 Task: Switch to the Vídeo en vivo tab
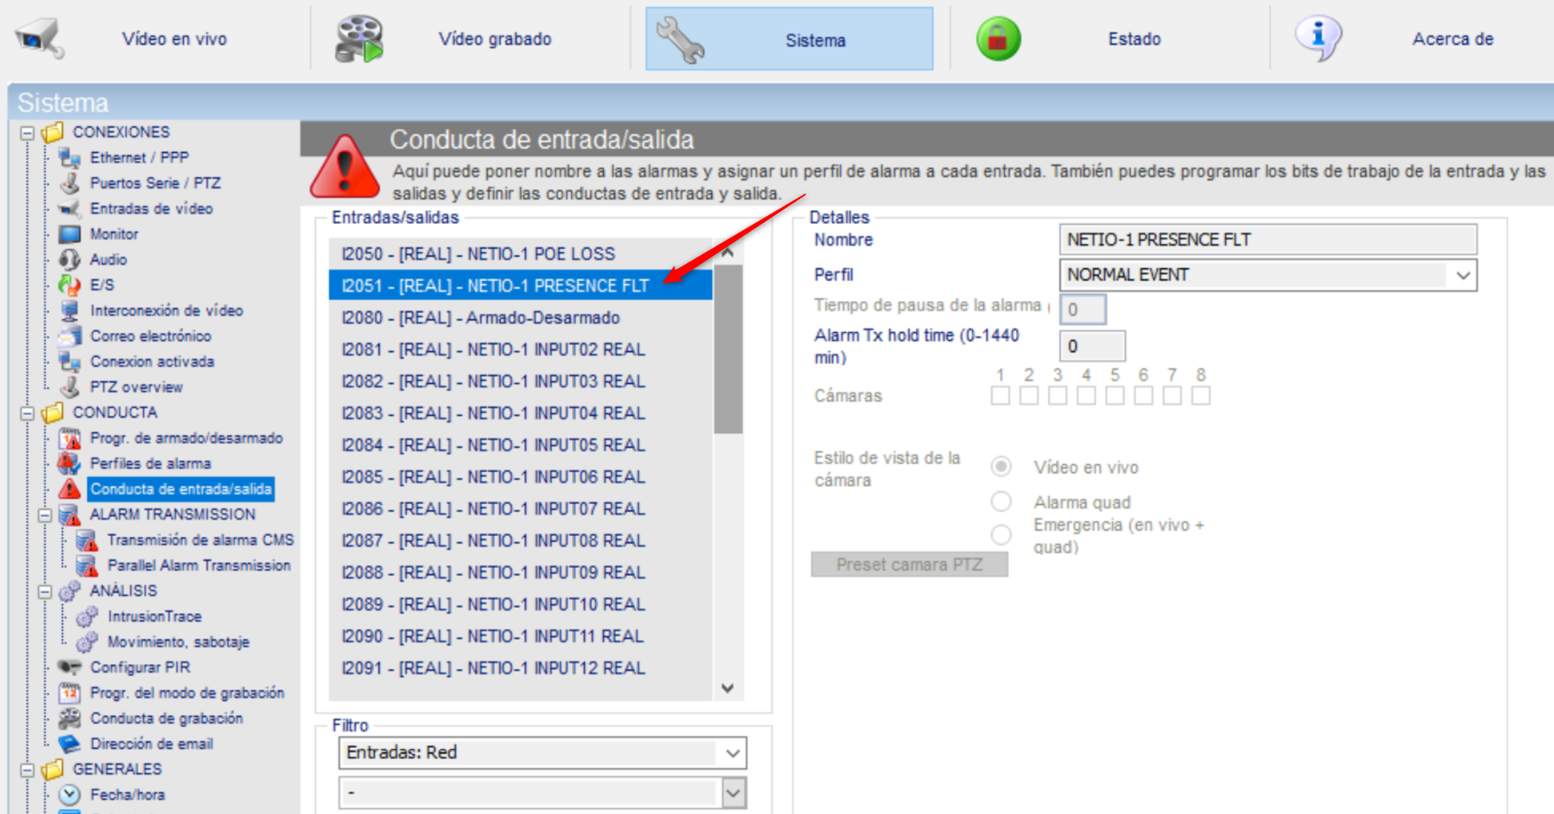click(174, 39)
